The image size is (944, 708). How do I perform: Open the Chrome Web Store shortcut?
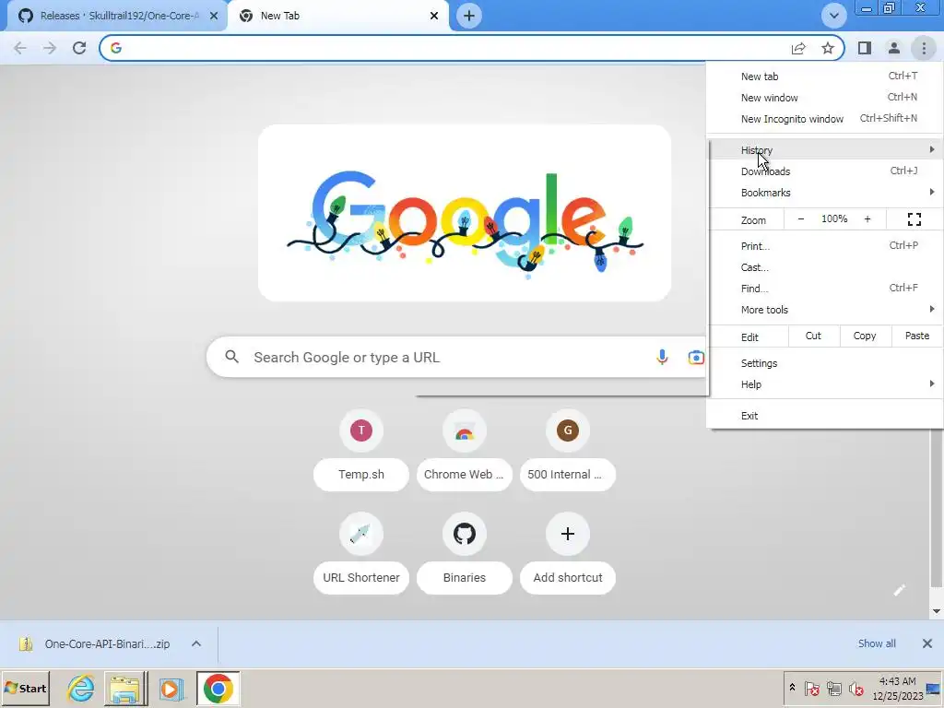pos(465,450)
